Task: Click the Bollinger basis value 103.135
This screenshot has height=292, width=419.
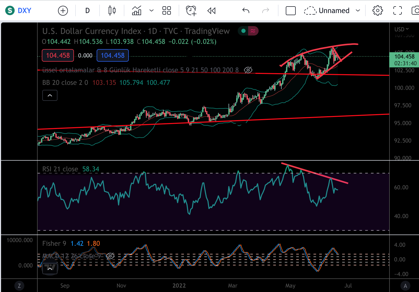Action: click(104, 83)
